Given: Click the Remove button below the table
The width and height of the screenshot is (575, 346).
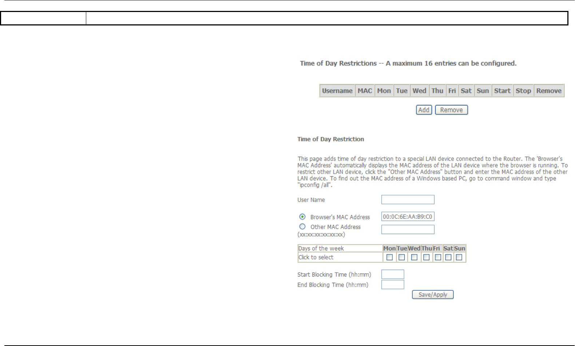Looking at the screenshot, I should click(451, 110).
